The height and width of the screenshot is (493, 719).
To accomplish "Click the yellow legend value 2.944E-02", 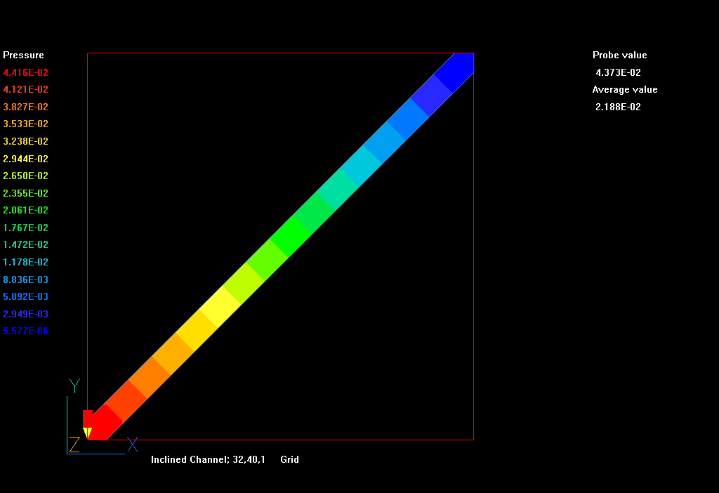I will coord(26,159).
